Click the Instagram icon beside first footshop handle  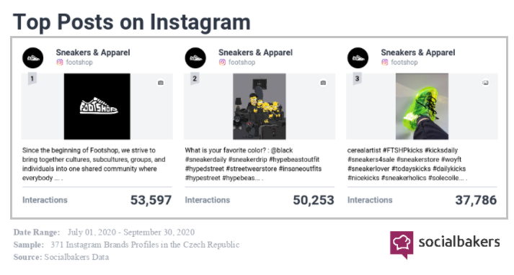60,62
